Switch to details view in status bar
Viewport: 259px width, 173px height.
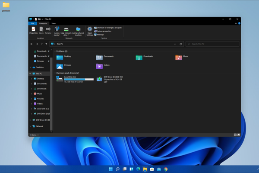(x=235, y=135)
